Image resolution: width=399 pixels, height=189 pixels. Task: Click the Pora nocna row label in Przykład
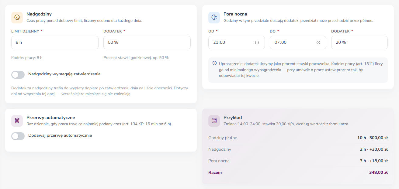pyautogui.click(x=219, y=161)
